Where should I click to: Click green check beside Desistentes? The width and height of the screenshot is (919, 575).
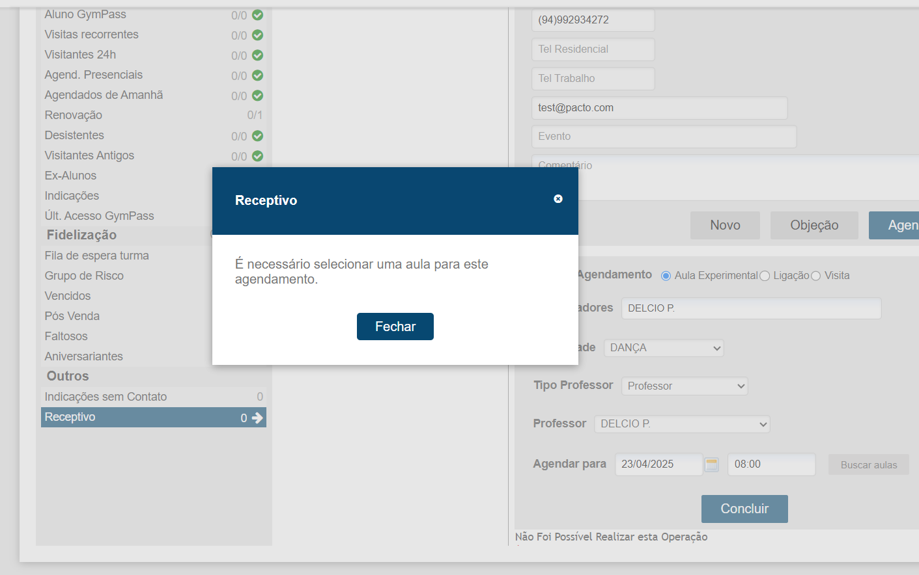point(257,136)
